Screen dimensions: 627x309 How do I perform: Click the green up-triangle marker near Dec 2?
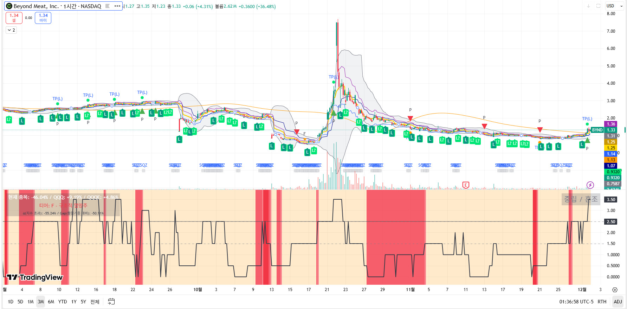[x=587, y=140]
